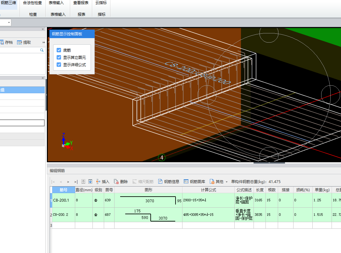
Task: Open 查看报表 ribbon button
Action: pyautogui.click(x=81, y=3)
